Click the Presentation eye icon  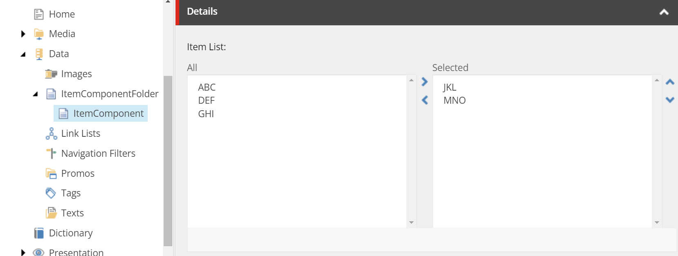point(38,252)
